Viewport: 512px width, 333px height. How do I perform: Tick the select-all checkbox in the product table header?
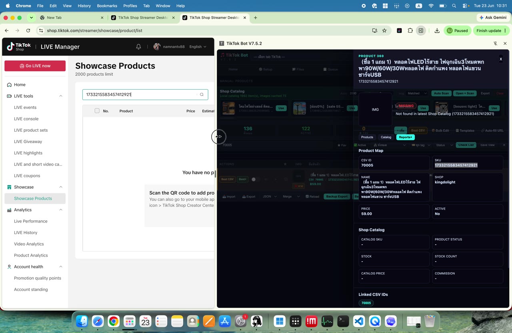97,111
